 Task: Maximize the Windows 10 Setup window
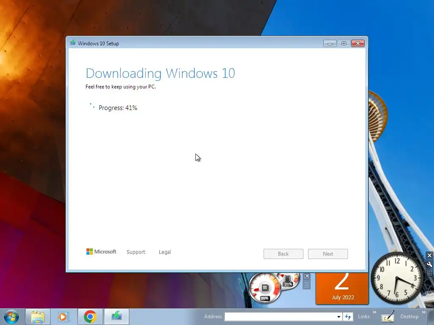click(x=344, y=44)
